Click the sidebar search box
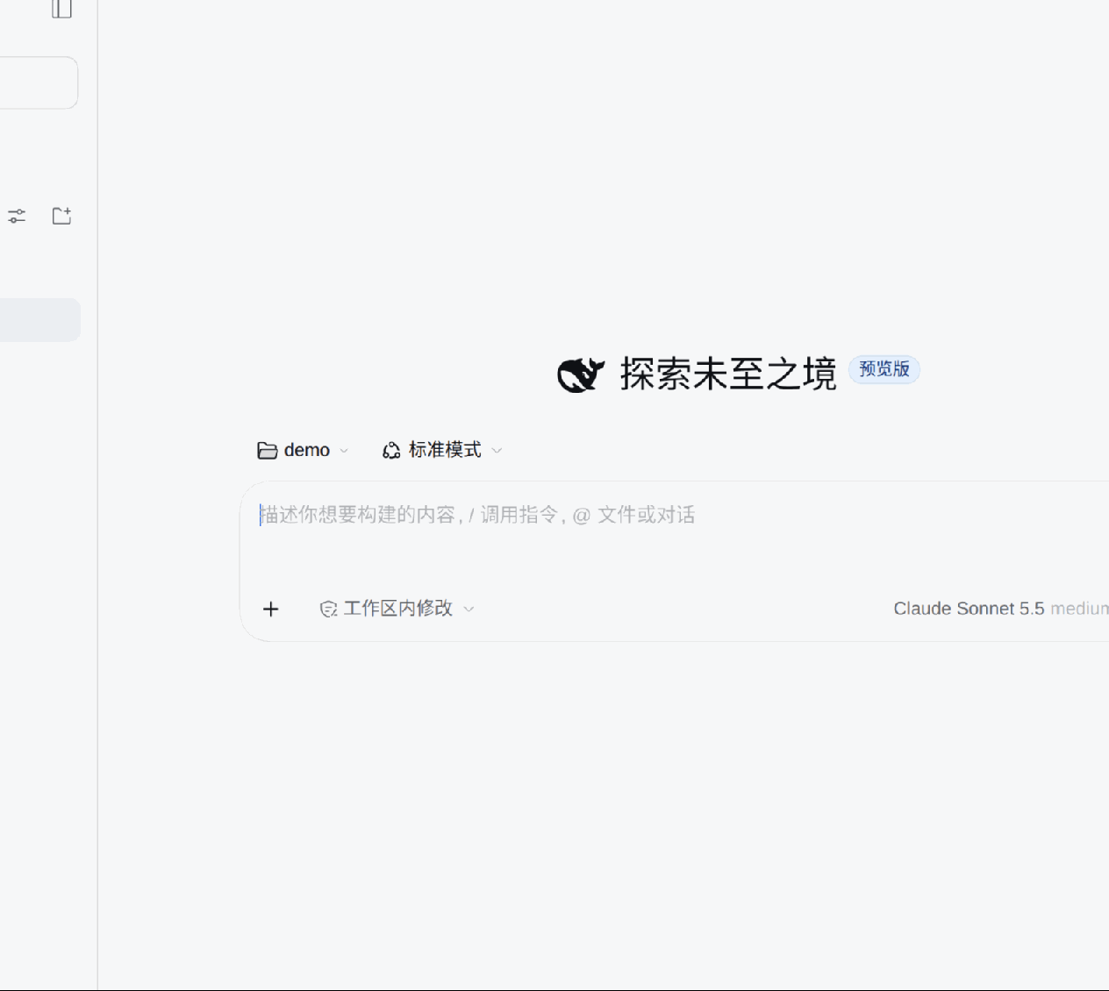This screenshot has width=1109, height=991. click(x=39, y=83)
